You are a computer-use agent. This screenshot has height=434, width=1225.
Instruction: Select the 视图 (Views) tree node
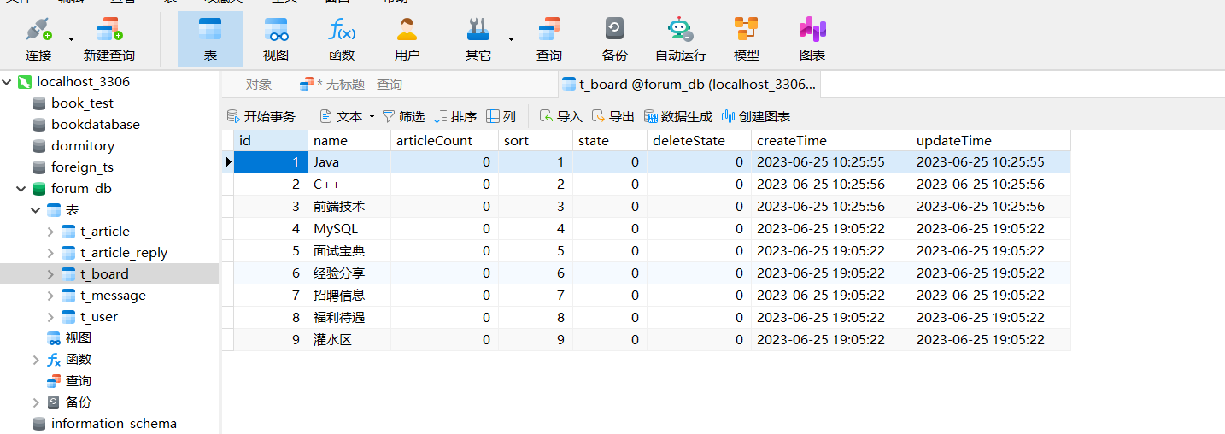pyautogui.click(x=78, y=338)
